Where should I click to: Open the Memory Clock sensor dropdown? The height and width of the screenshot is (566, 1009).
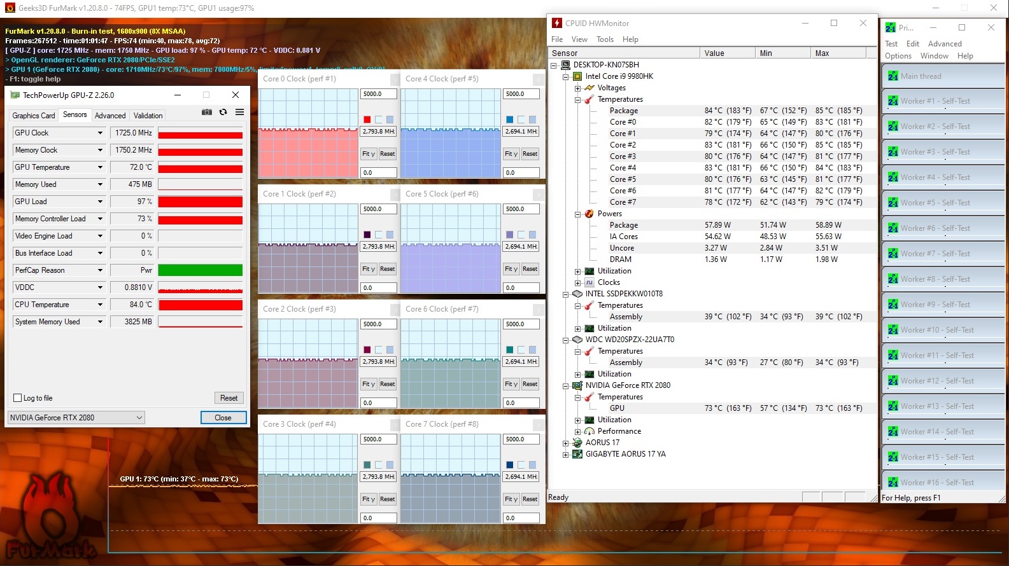coord(100,150)
